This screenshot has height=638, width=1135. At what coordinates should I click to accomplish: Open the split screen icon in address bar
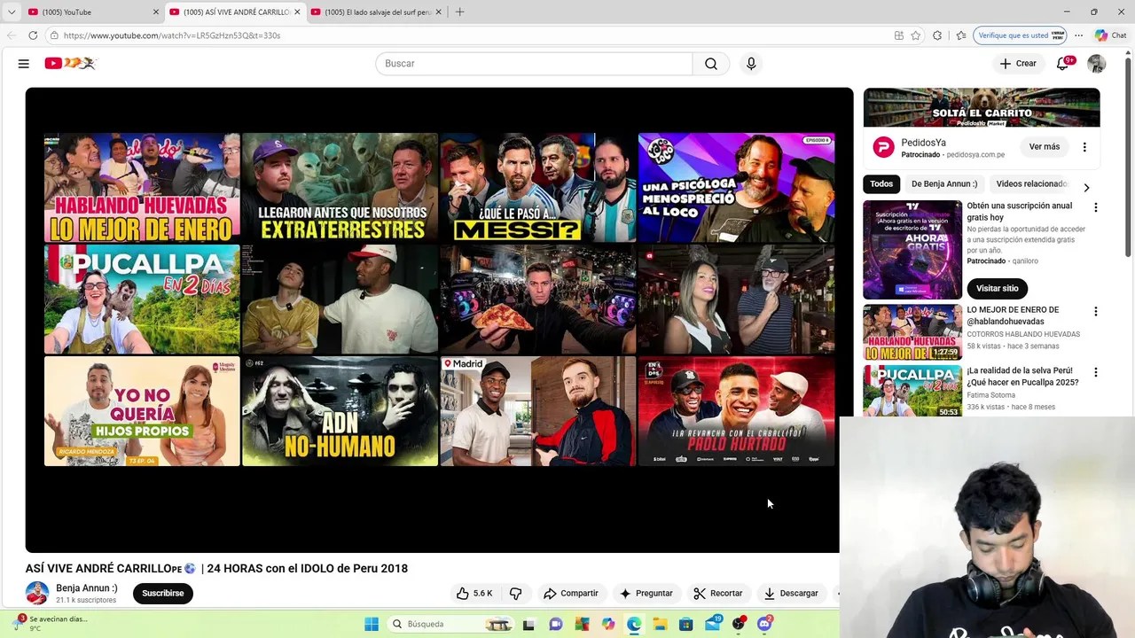[899, 35]
